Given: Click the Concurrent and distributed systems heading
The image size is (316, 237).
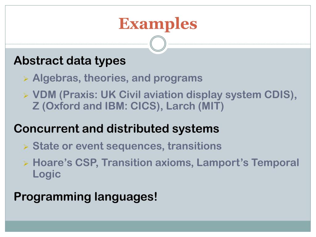Looking at the screenshot, I should pos(116,129).
